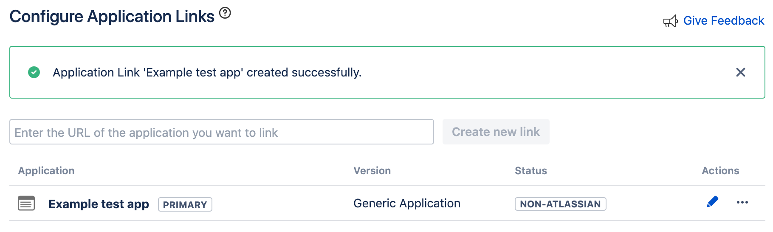Click the help question mark icon
The height and width of the screenshot is (232, 773).
pos(225,13)
